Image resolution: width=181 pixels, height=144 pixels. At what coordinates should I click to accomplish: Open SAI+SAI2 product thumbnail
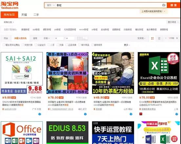pyautogui.click(x=22, y=73)
